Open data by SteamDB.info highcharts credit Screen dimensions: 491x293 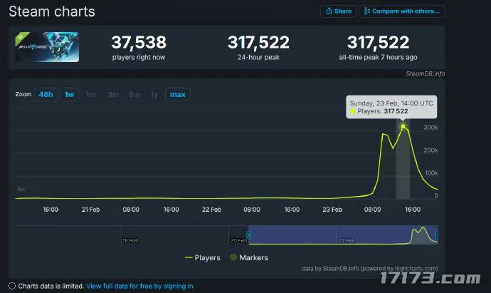pos(370,269)
